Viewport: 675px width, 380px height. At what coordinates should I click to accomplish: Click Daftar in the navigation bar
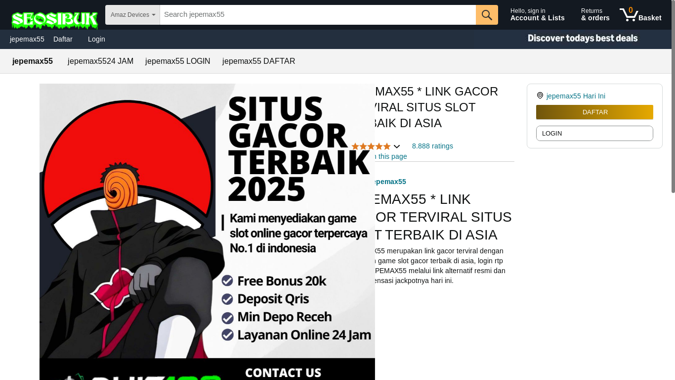(63, 39)
